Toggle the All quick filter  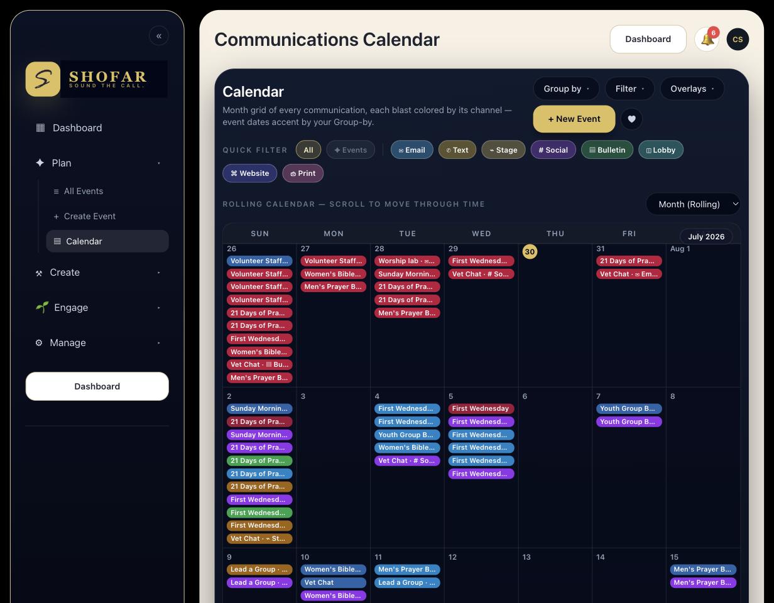point(308,150)
